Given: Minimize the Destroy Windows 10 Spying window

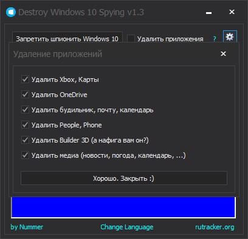Looking at the screenshot, I should pyautogui.click(x=208, y=13).
